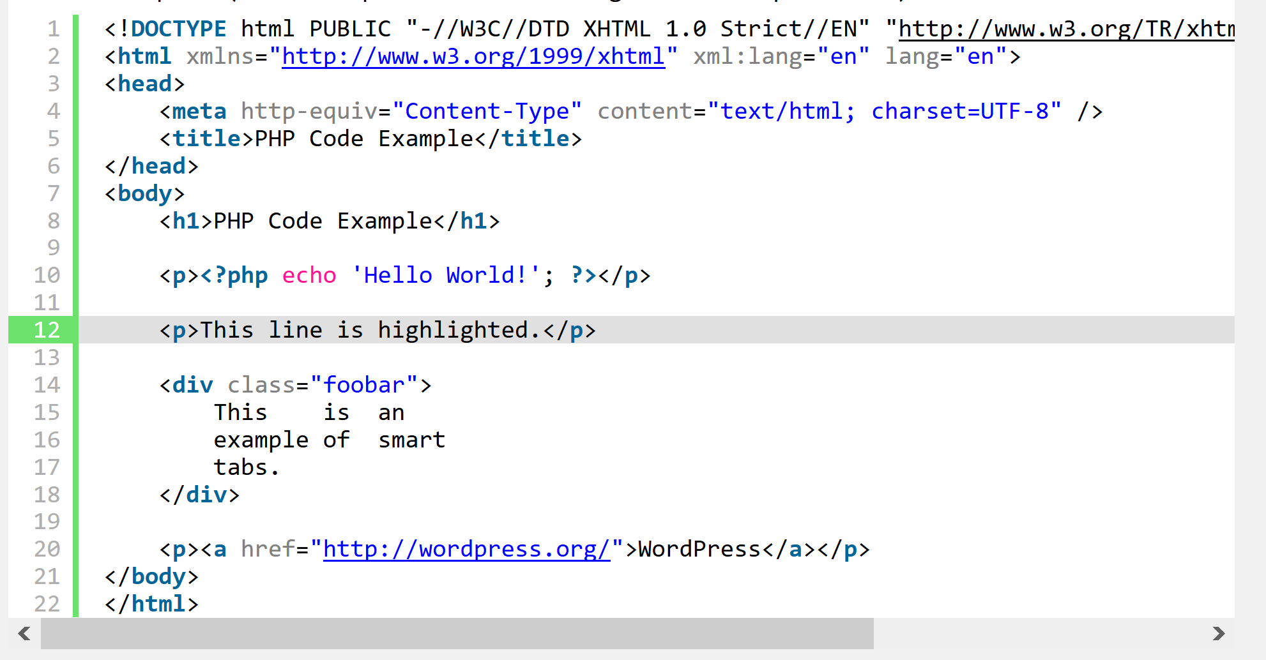Click the h1 heading text on line 8
The image size is (1266, 660).
coord(323,221)
